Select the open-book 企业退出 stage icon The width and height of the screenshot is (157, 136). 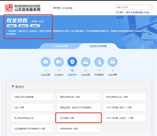[x=59, y=62]
